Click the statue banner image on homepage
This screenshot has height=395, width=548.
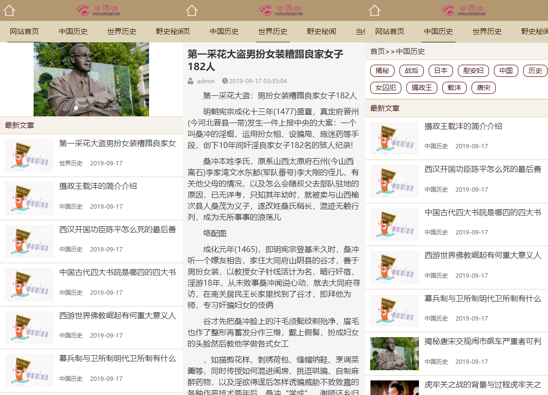(91, 79)
